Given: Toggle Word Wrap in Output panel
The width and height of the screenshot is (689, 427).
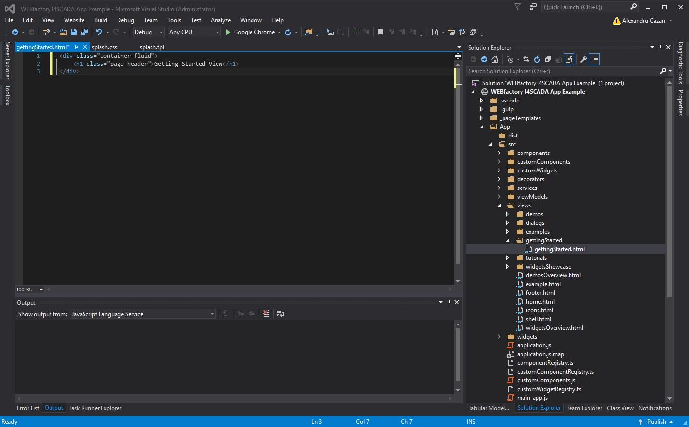Looking at the screenshot, I should click(281, 314).
